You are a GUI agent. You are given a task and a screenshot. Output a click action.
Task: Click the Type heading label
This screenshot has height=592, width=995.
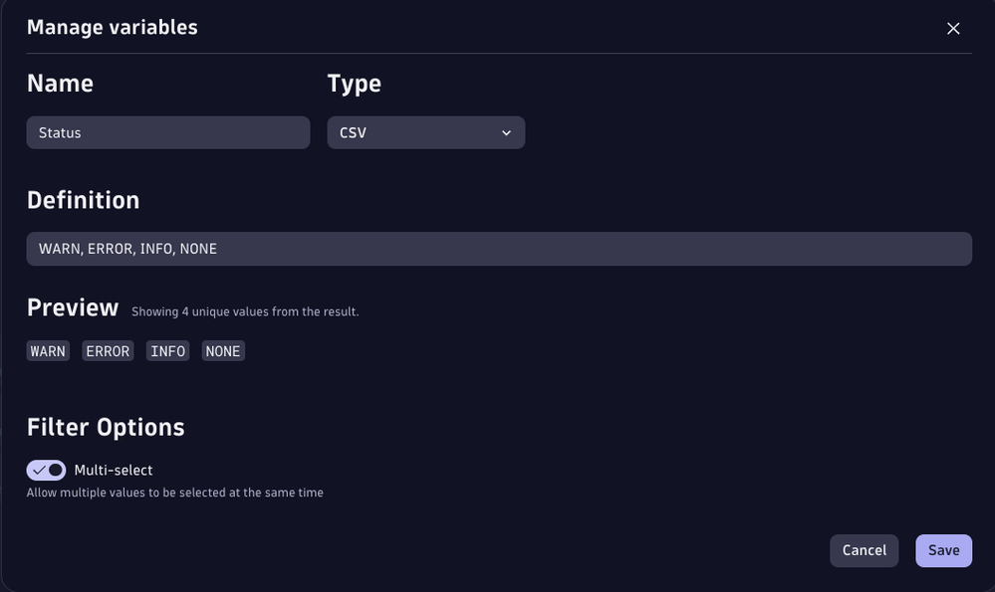coord(354,84)
